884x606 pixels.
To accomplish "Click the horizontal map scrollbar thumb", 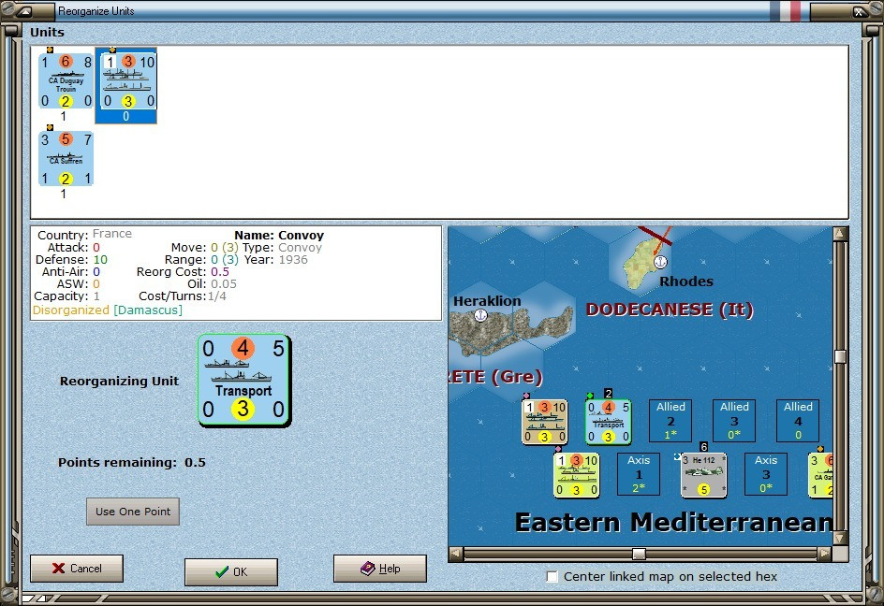I will tap(639, 554).
